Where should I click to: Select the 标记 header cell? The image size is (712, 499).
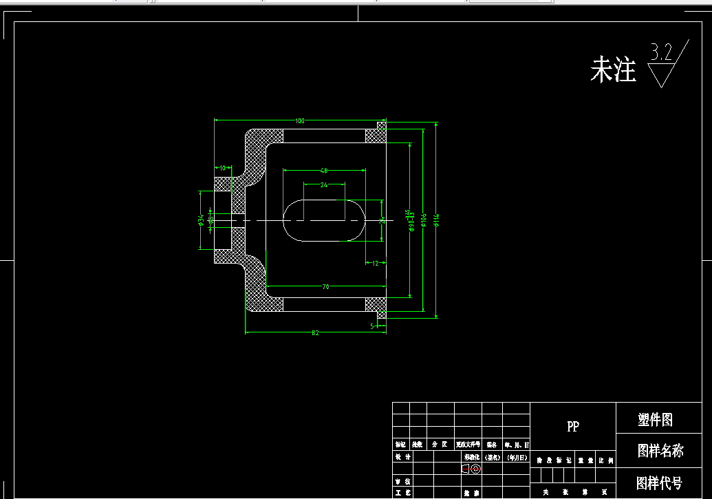(400, 445)
